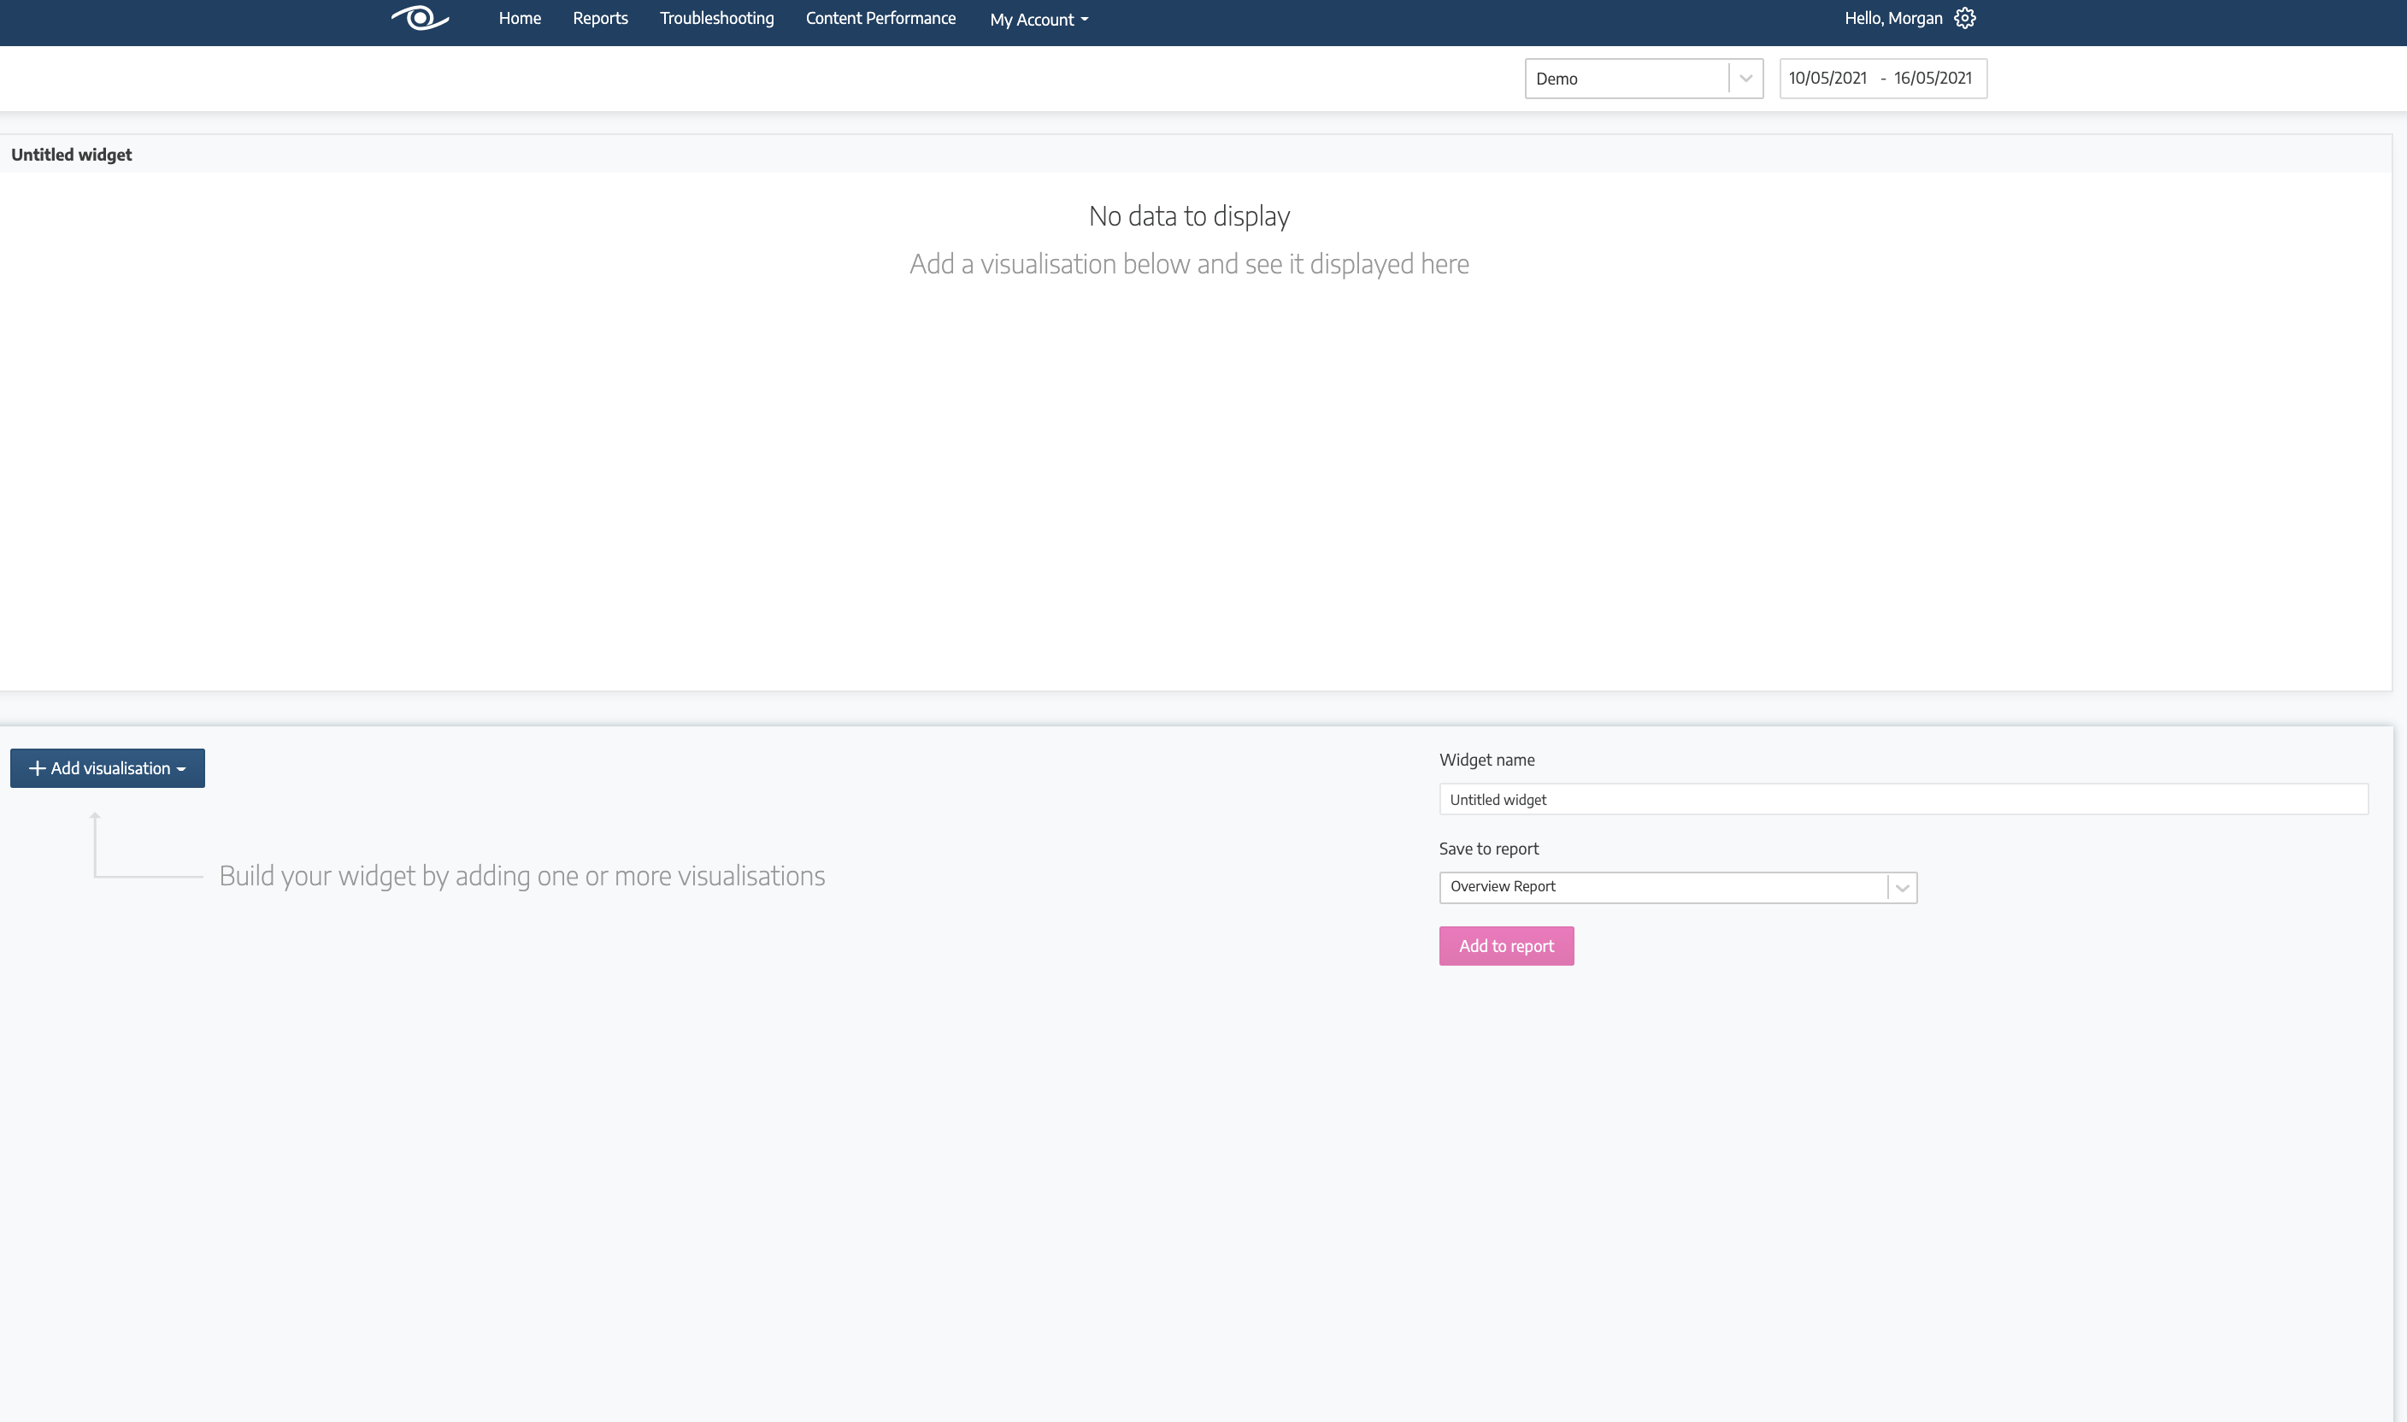Click the chevron on Save to report selector
This screenshot has width=2407, height=1422.
pos(1902,887)
